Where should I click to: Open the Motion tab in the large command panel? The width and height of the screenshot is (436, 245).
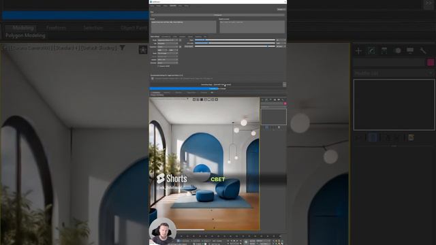[398, 50]
